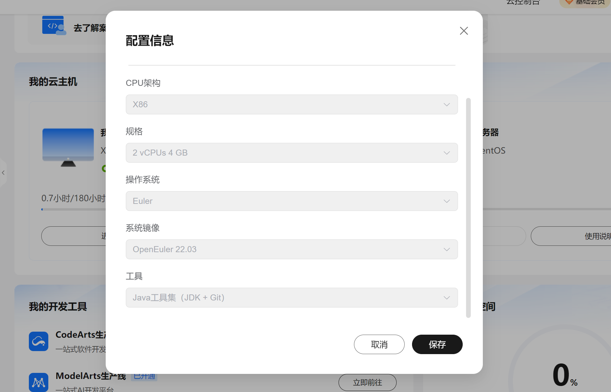
Task: Click the cloud desktop monitor thumbnail
Action: coord(68,148)
